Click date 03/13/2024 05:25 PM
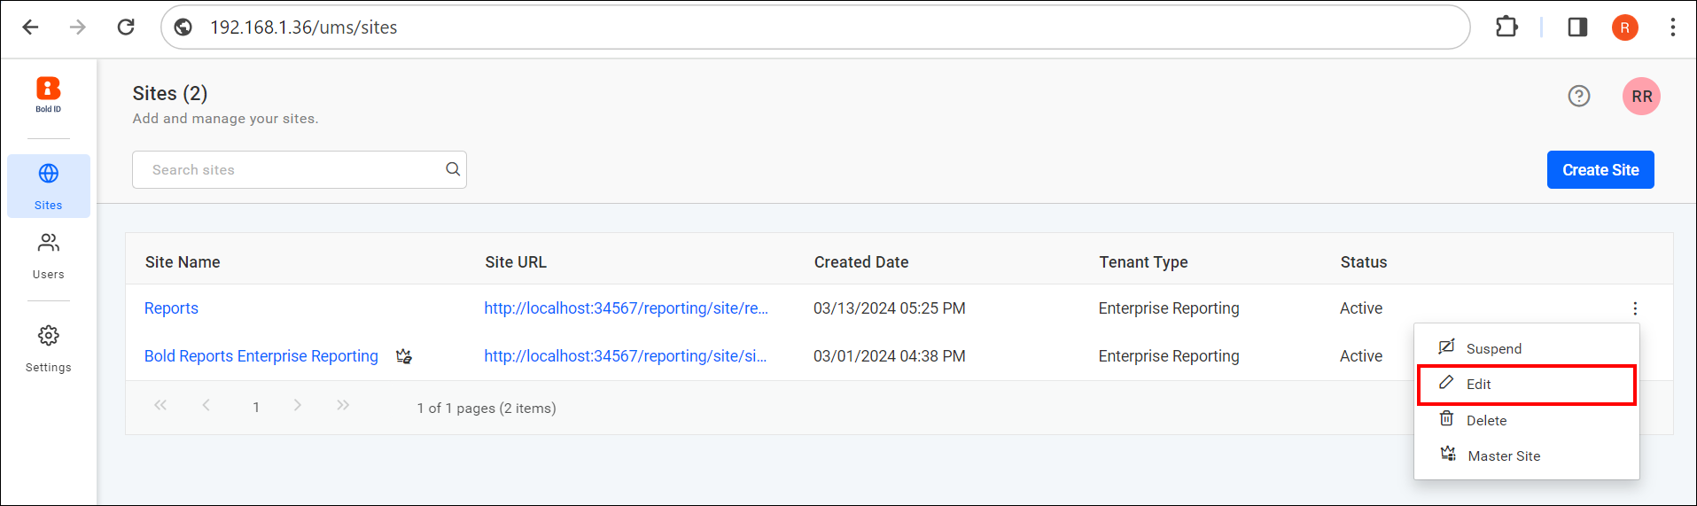Viewport: 1697px width, 506px height. point(890,308)
